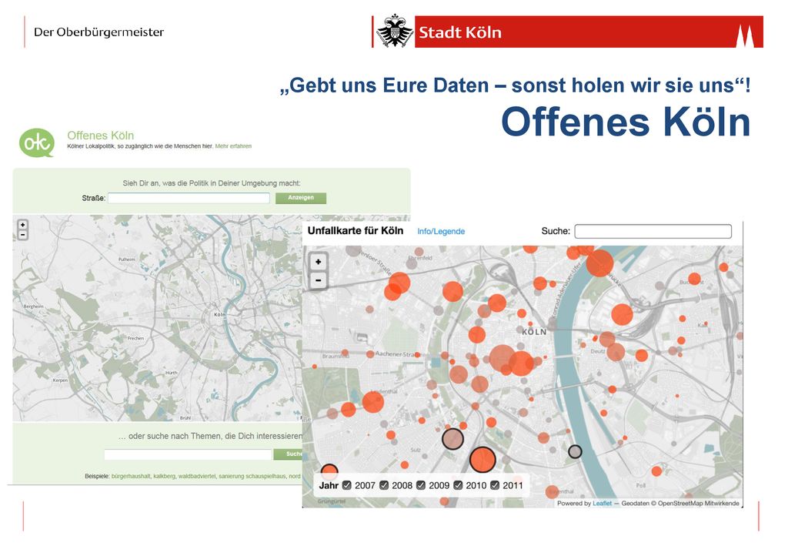Click the Aachener Straße map label

tap(396, 354)
